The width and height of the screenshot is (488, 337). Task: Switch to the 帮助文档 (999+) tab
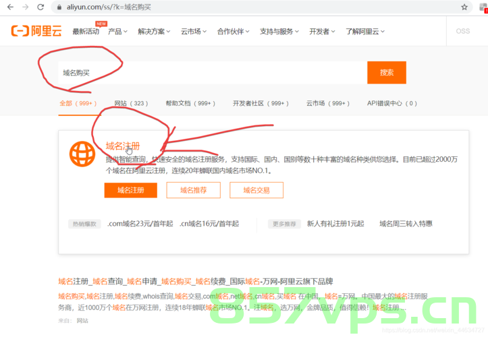tap(190, 104)
